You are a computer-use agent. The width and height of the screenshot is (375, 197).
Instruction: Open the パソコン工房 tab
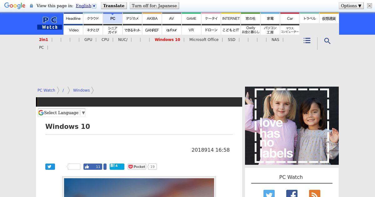point(270,30)
